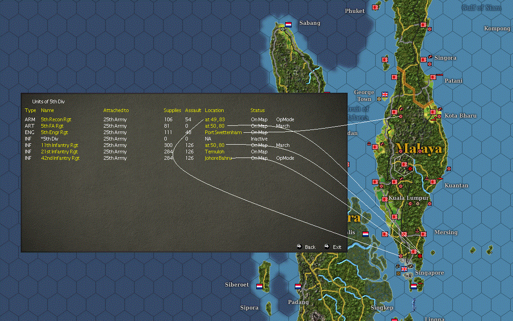This screenshot has height=321, width=513.
Task: Click the inactive 5th Div row name
Action: click(50, 139)
